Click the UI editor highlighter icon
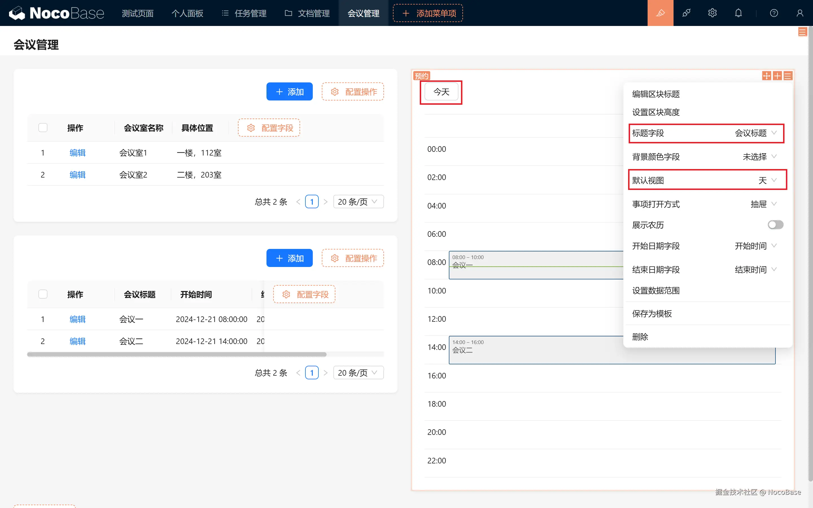Screen dimensions: 813x508 [x=660, y=13]
